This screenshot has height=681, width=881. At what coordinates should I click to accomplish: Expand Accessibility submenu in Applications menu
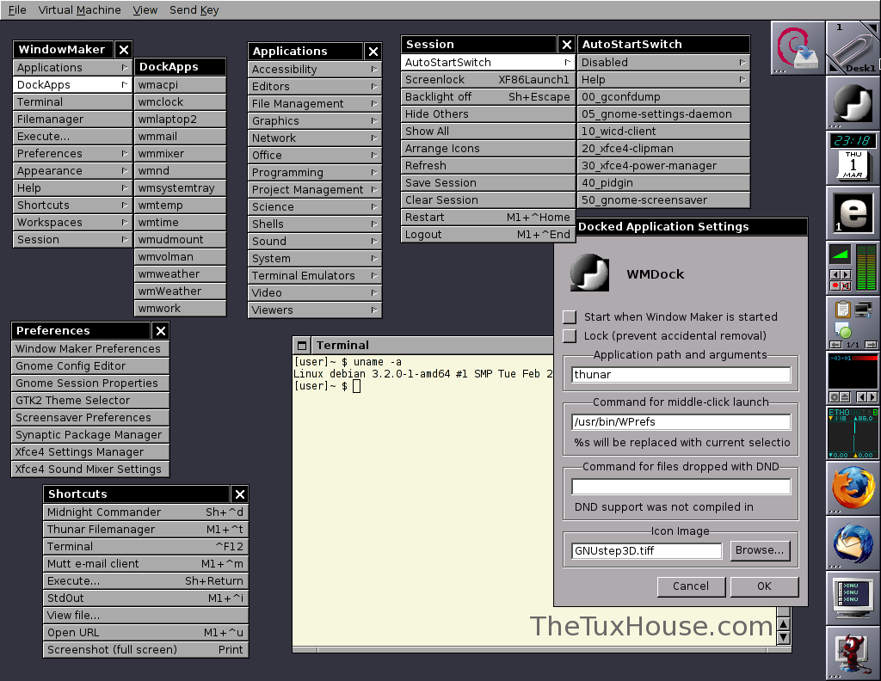pos(315,69)
